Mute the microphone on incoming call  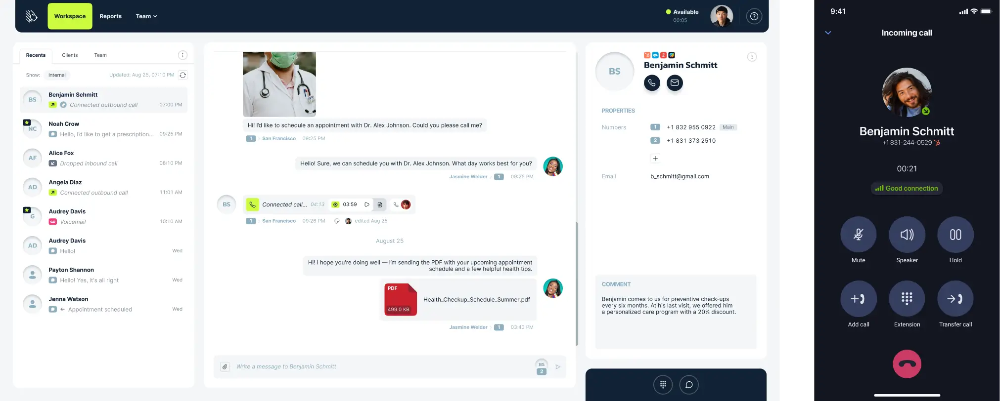(x=858, y=235)
